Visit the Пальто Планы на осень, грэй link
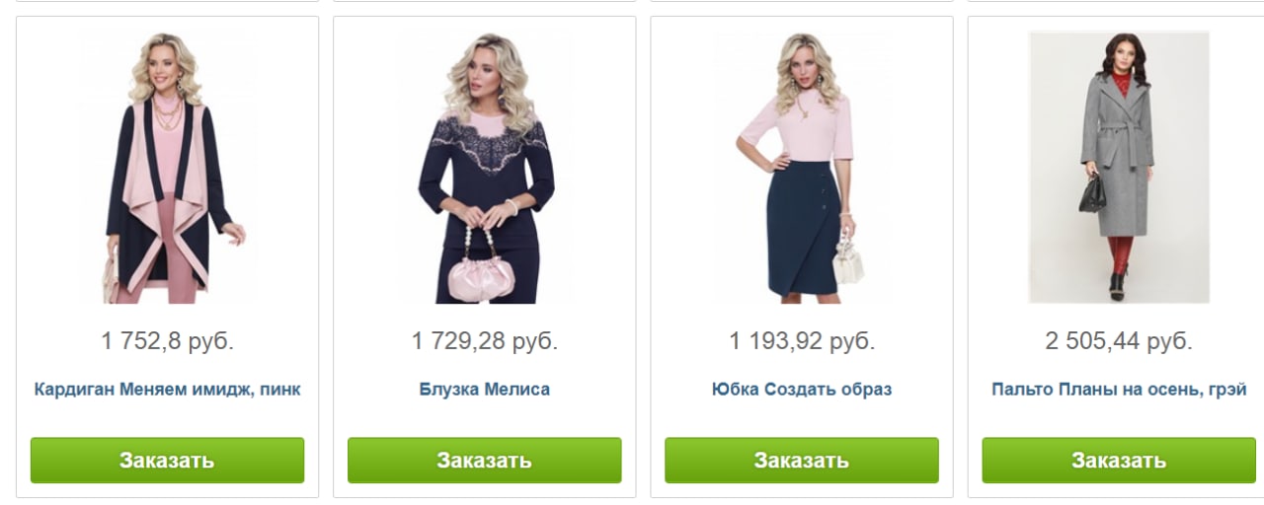 point(1119,390)
